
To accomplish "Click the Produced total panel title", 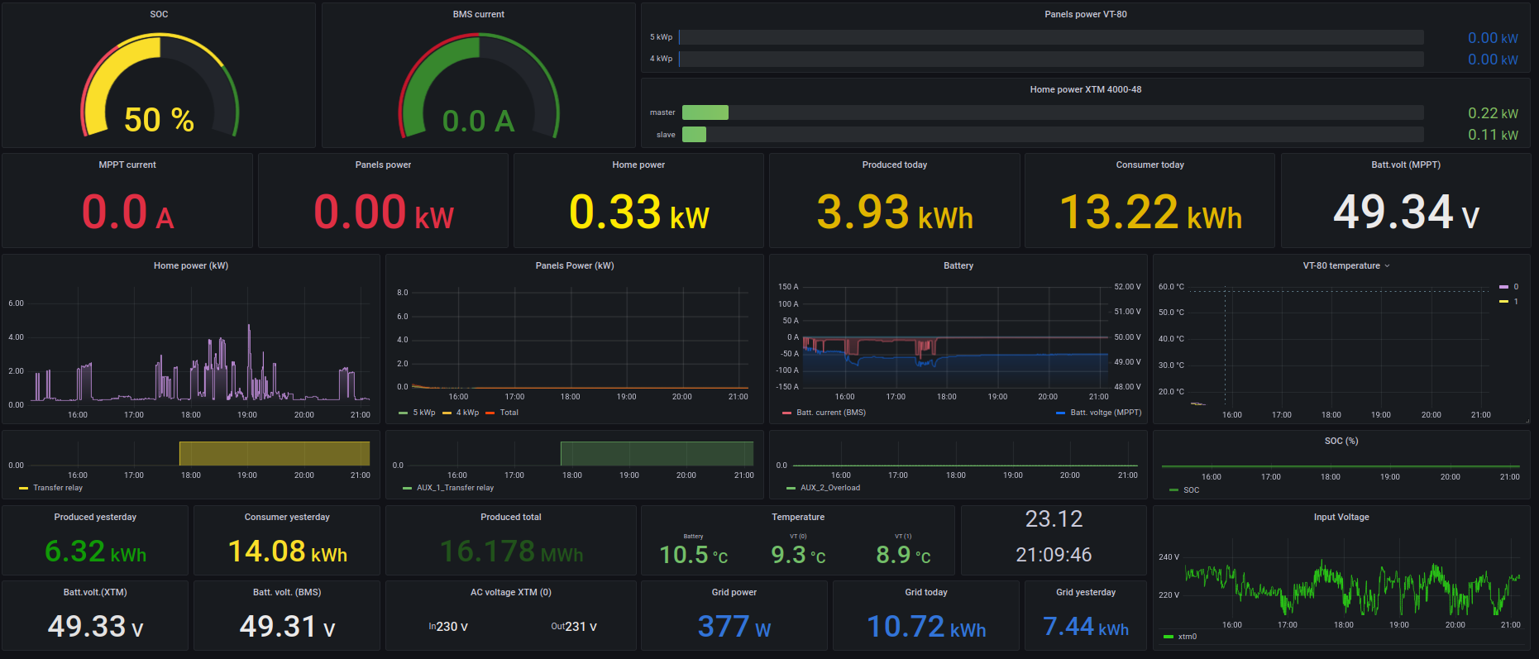I will coord(510,517).
